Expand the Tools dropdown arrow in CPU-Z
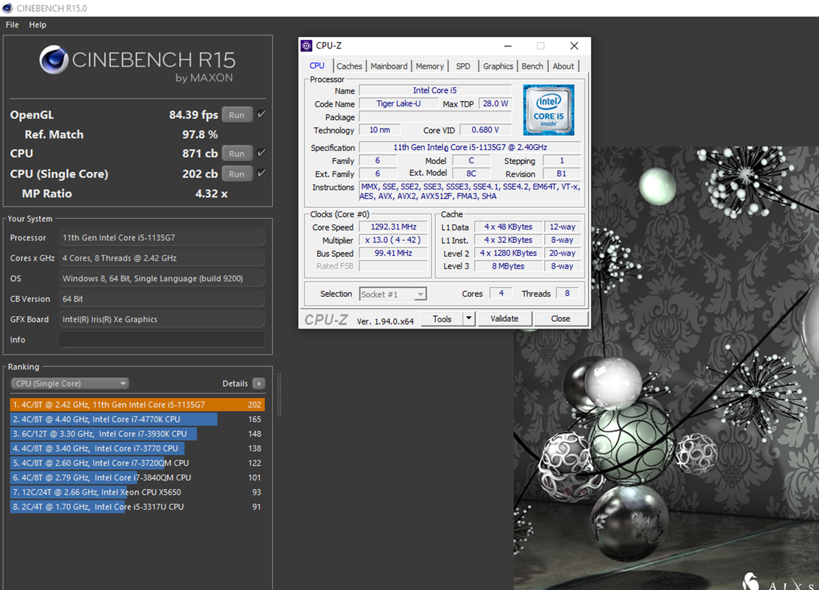Viewport: 819px width, 590px height. tap(469, 318)
